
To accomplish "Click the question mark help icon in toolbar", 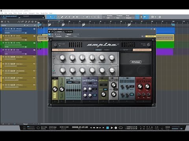I will 83,17.
